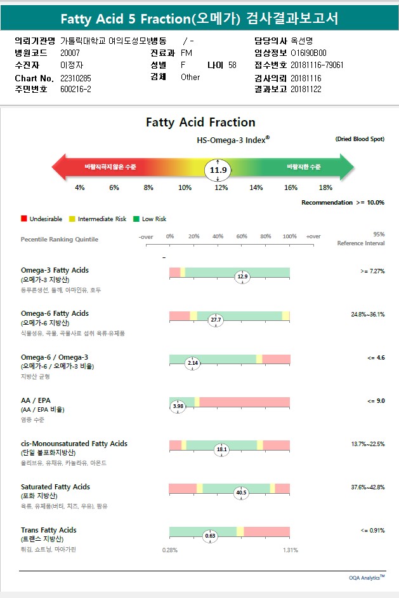The width and height of the screenshot is (399, 598).
Task: Click the 12.9 Omega-3 value marker
Action: click(x=242, y=276)
